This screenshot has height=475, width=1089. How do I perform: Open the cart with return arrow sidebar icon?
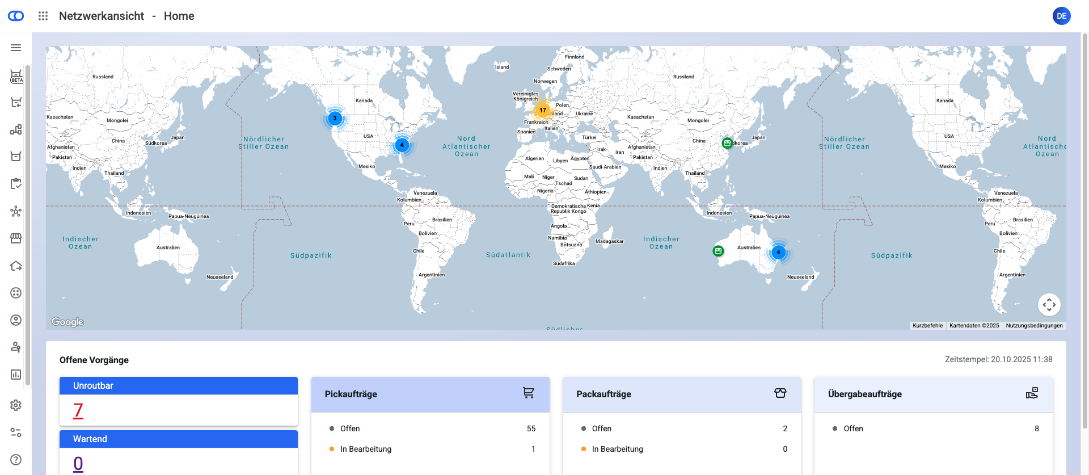point(16,102)
